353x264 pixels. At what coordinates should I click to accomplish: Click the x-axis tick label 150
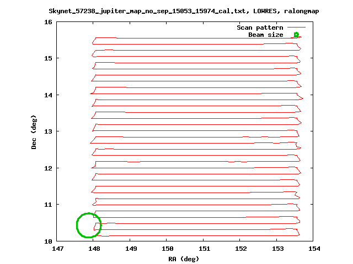(x=168, y=249)
